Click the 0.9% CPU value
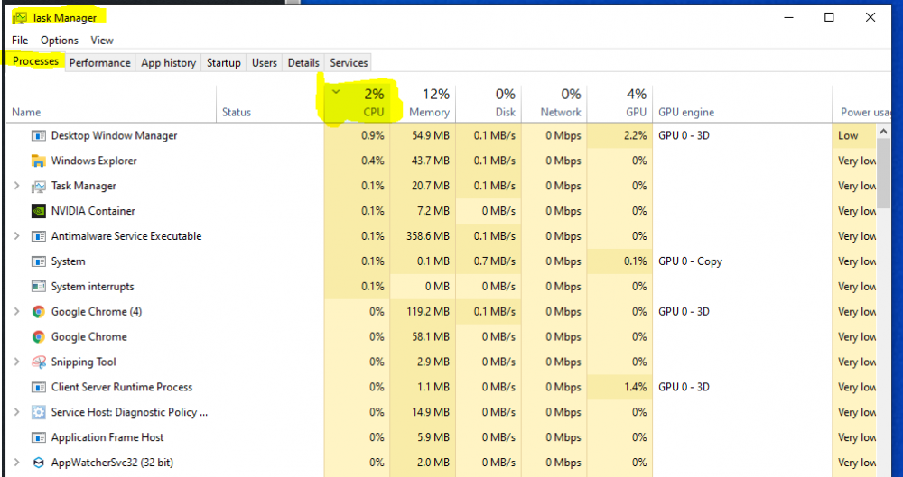Screen dimensions: 903x477 point(373,136)
